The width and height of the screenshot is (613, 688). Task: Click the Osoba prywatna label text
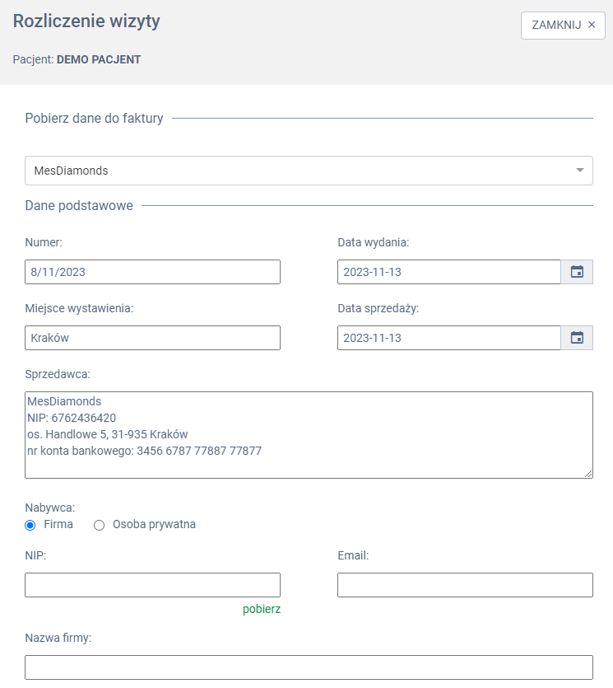(154, 525)
